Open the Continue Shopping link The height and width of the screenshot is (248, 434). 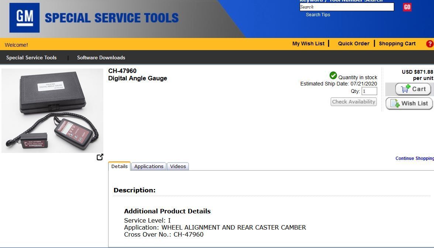[414, 158]
